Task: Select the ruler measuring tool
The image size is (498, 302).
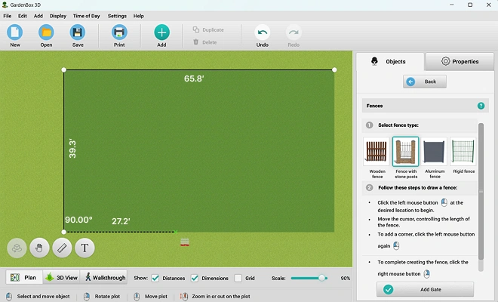Action: pos(62,248)
